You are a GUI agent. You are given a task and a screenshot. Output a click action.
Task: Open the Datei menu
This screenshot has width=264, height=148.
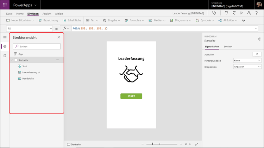coord(9,14)
